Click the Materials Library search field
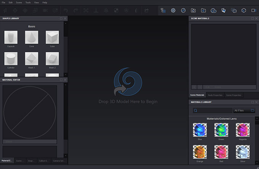This screenshot has height=169, width=259. pos(213,110)
